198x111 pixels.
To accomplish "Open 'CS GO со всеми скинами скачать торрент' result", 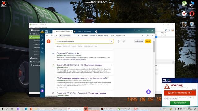I will tap(82, 78).
